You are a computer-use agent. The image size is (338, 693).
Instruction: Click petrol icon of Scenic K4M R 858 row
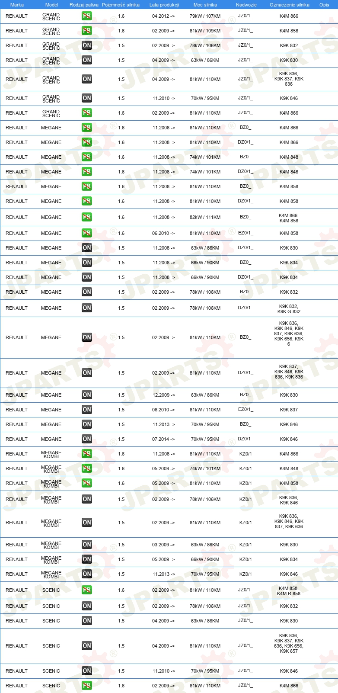click(x=87, y=590)
